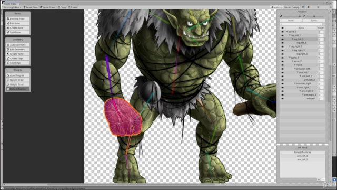
Task: Toggle the Visibility panel button in toolbar
Action: click(277, 7)
